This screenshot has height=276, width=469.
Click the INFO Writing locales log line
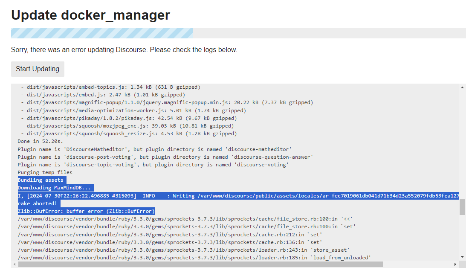click(238, 196)
